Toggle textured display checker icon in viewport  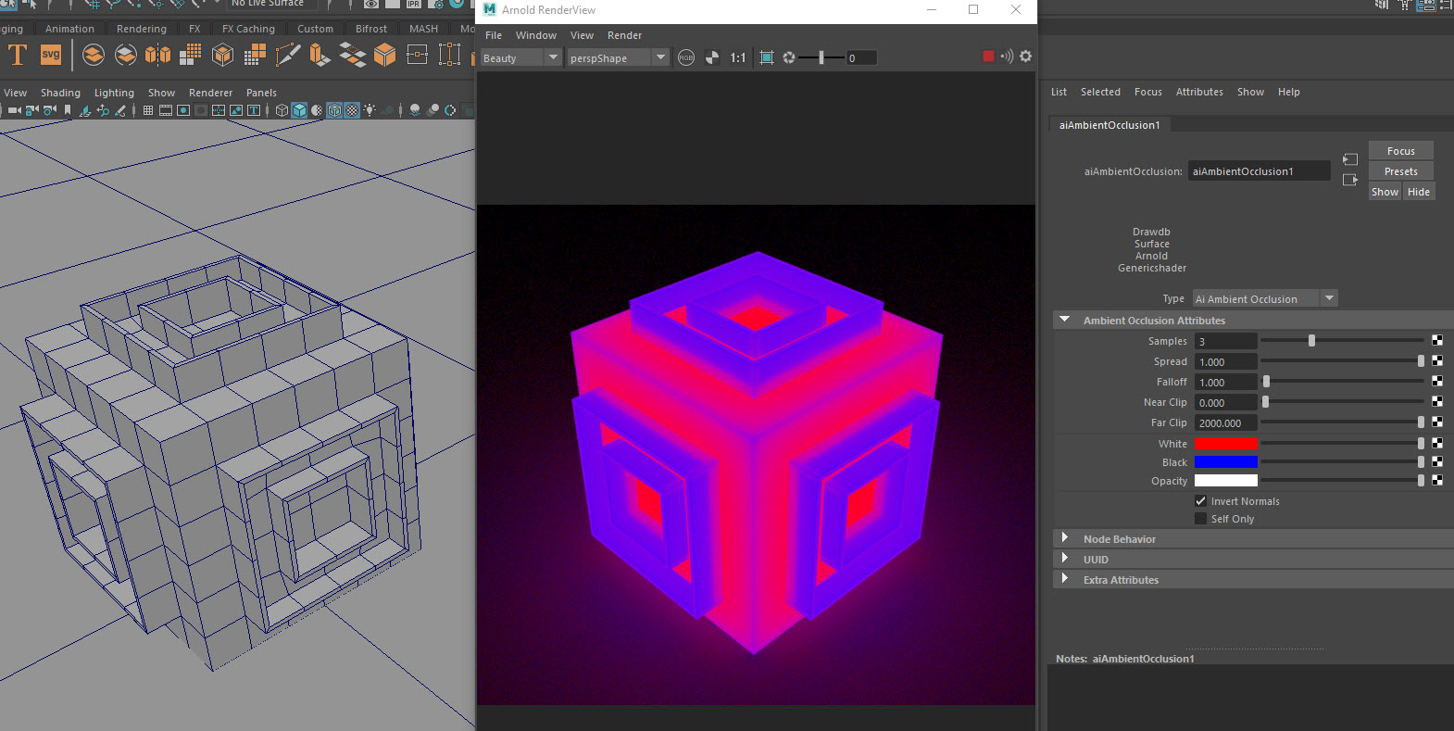pos(352,110)
